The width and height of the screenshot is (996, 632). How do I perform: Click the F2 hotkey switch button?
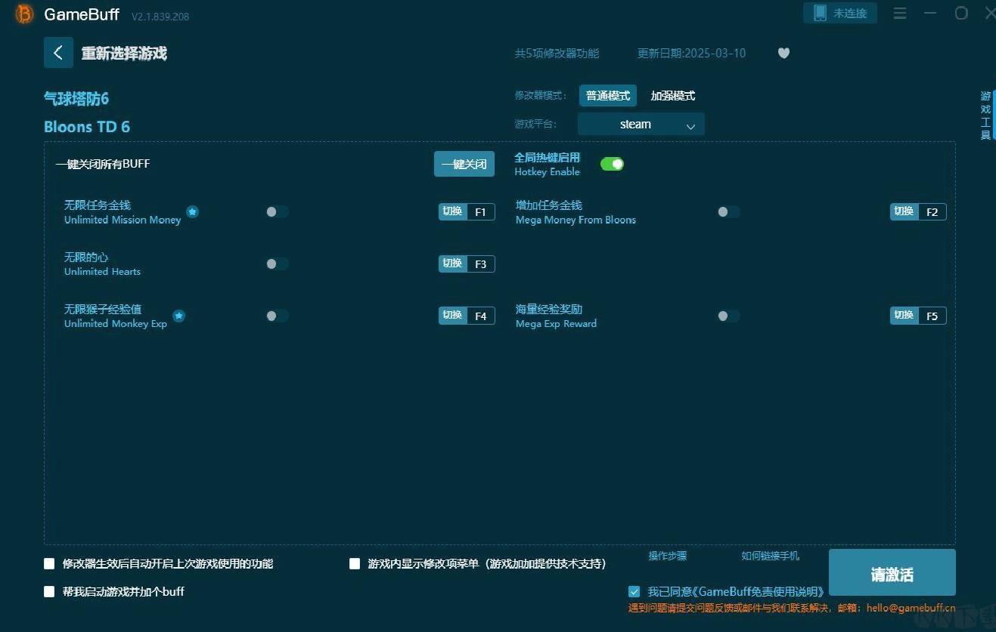pos(918,211)
